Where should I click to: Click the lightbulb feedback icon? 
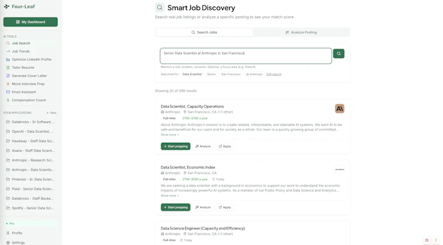point(436,240)
